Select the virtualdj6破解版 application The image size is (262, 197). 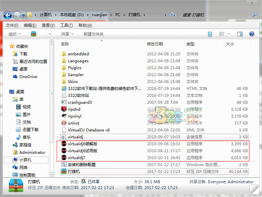[x=79, y=144]
